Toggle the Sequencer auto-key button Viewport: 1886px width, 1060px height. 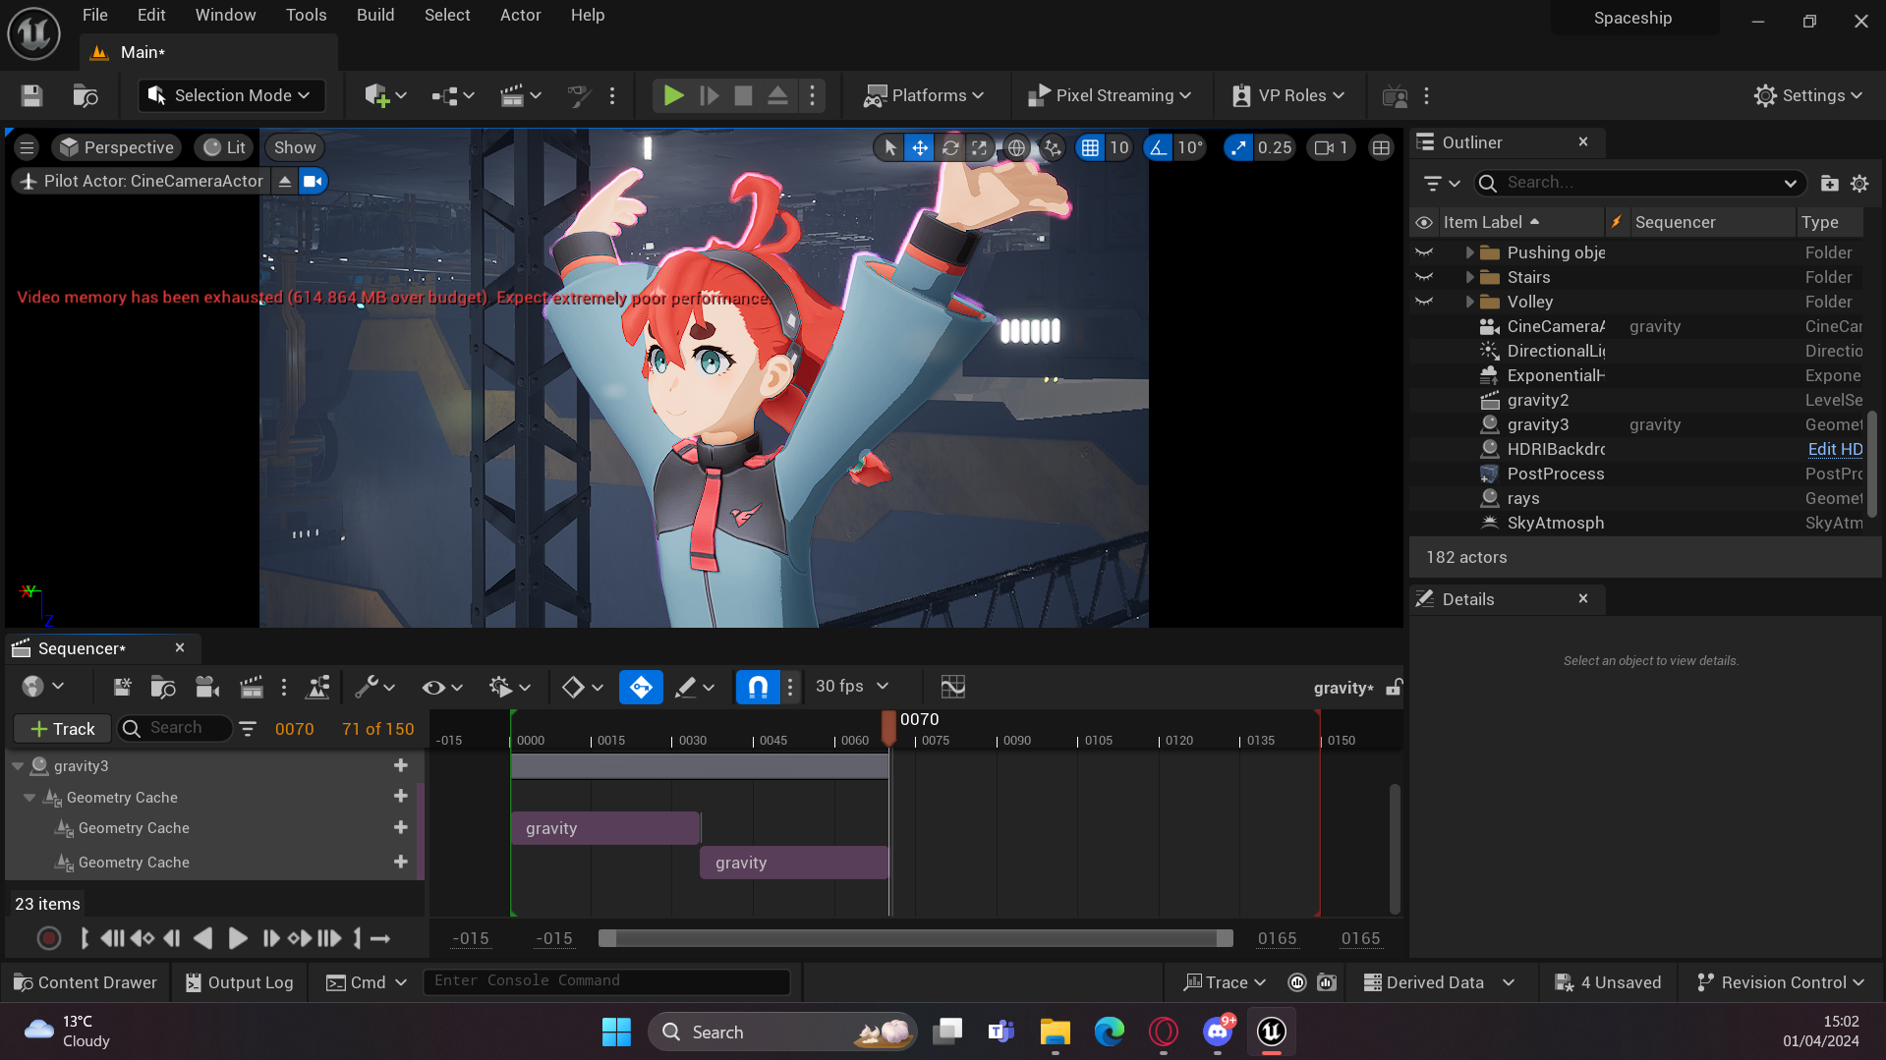point(641,687)
